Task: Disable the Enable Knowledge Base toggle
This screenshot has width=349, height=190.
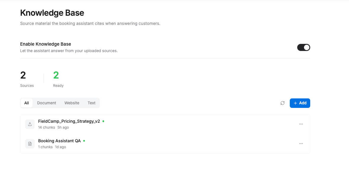Action: (x=304, y=47)
